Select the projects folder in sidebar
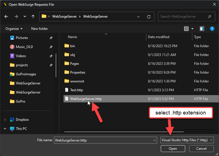219x156 pixels. [x=22, y=65]
